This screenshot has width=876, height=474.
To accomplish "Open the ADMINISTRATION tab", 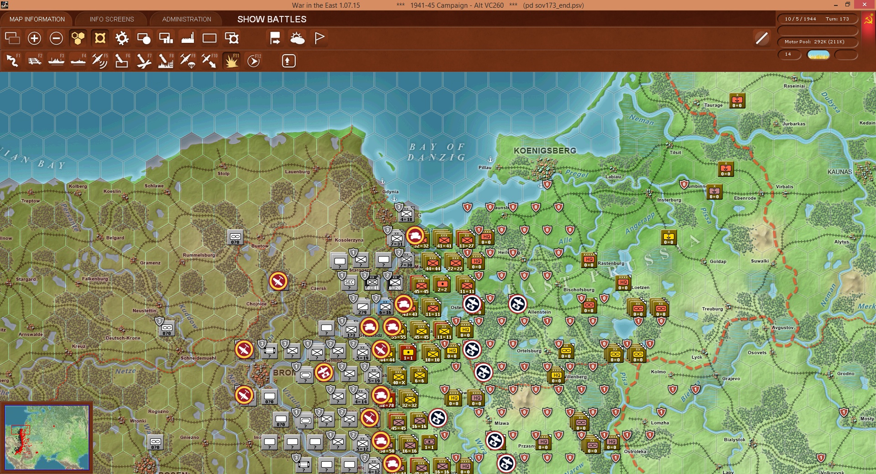I will pos(187,19).
